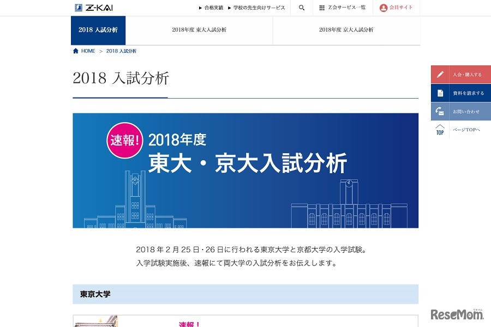Click the 会員サイト user icon

[384, 8]
